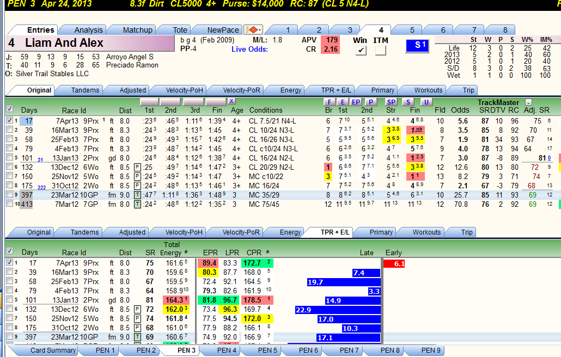Open the orange diamond icon dropdown
Viewport: 561px width, 357px height.
tap(253, 30)
